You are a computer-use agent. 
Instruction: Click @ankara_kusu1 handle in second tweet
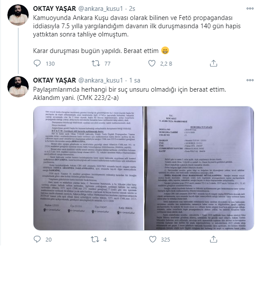click(100, 80)
